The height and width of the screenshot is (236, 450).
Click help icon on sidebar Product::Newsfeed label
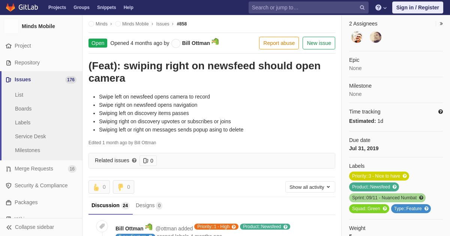(394, 187)
